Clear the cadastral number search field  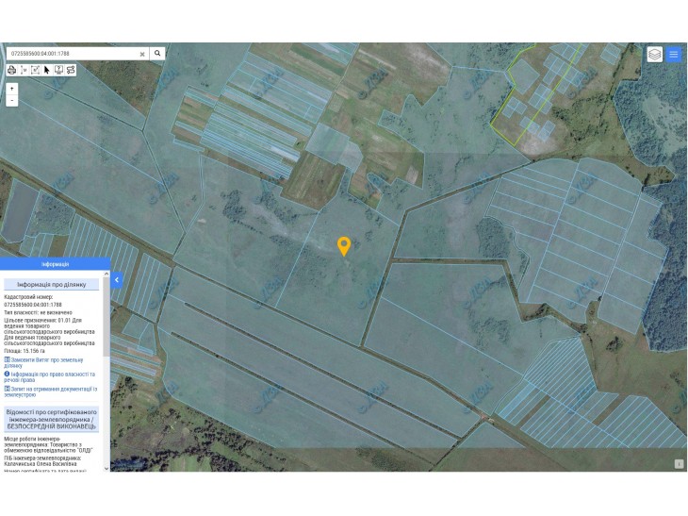click(142, 54)
